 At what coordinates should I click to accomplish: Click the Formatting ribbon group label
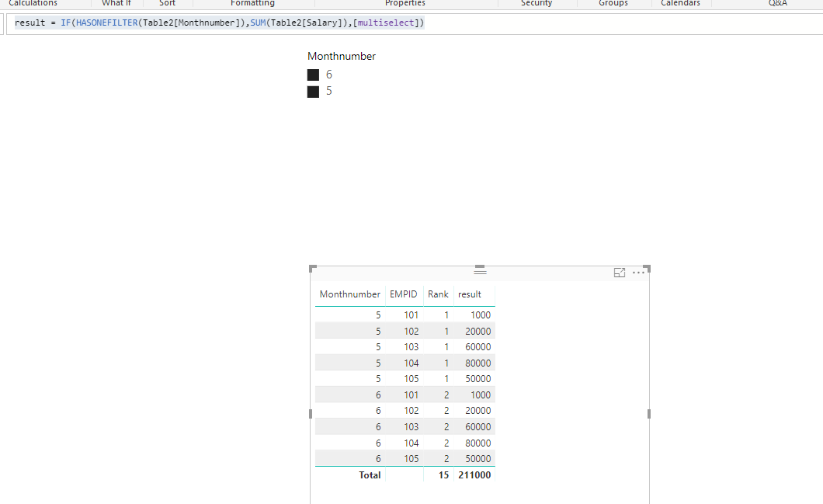pyautogui.click(x=252, y=3)
